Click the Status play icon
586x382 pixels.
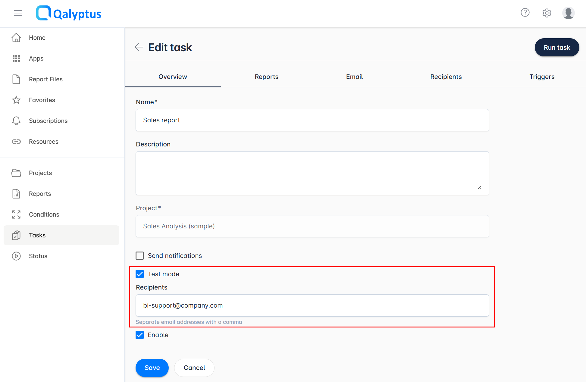coord(16,256)
